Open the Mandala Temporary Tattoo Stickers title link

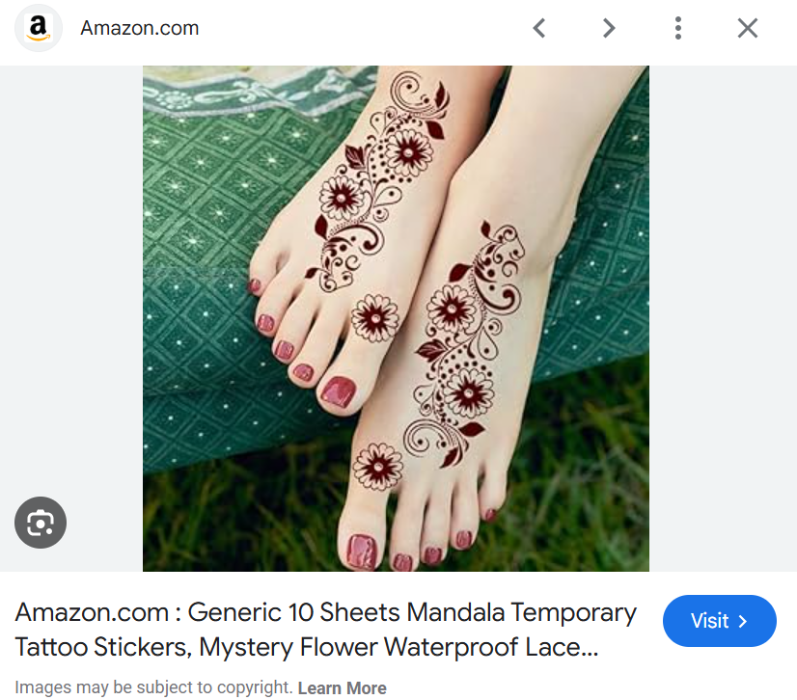pos(325,630)
